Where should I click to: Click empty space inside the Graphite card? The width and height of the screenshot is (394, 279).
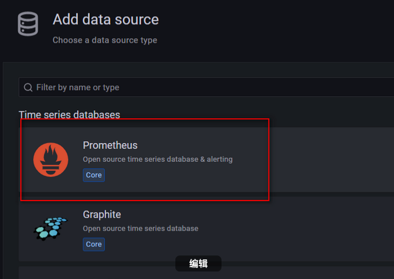point(314,229)
